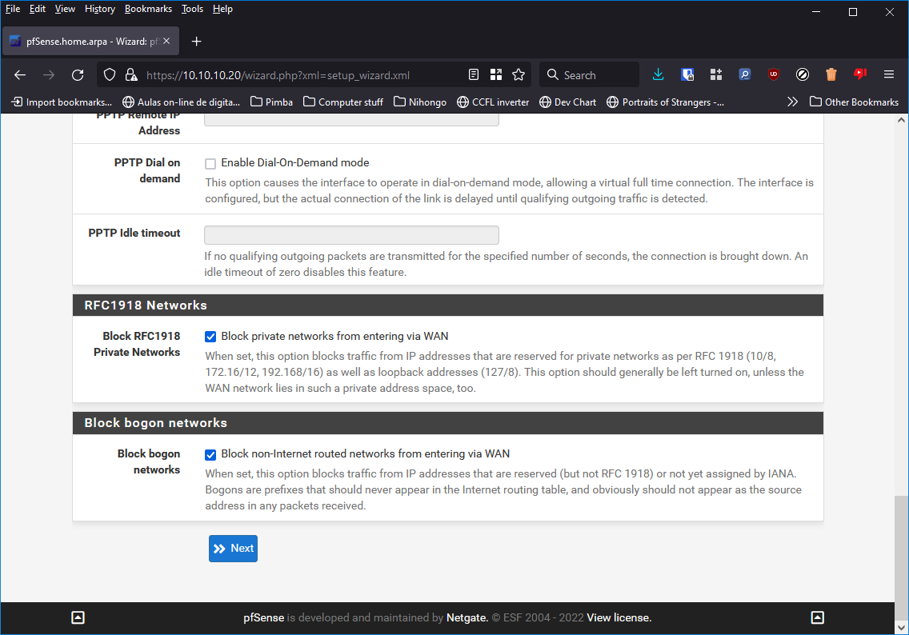
Task: Expand the Other Bookmarks folder
Action: click(855, 102)
